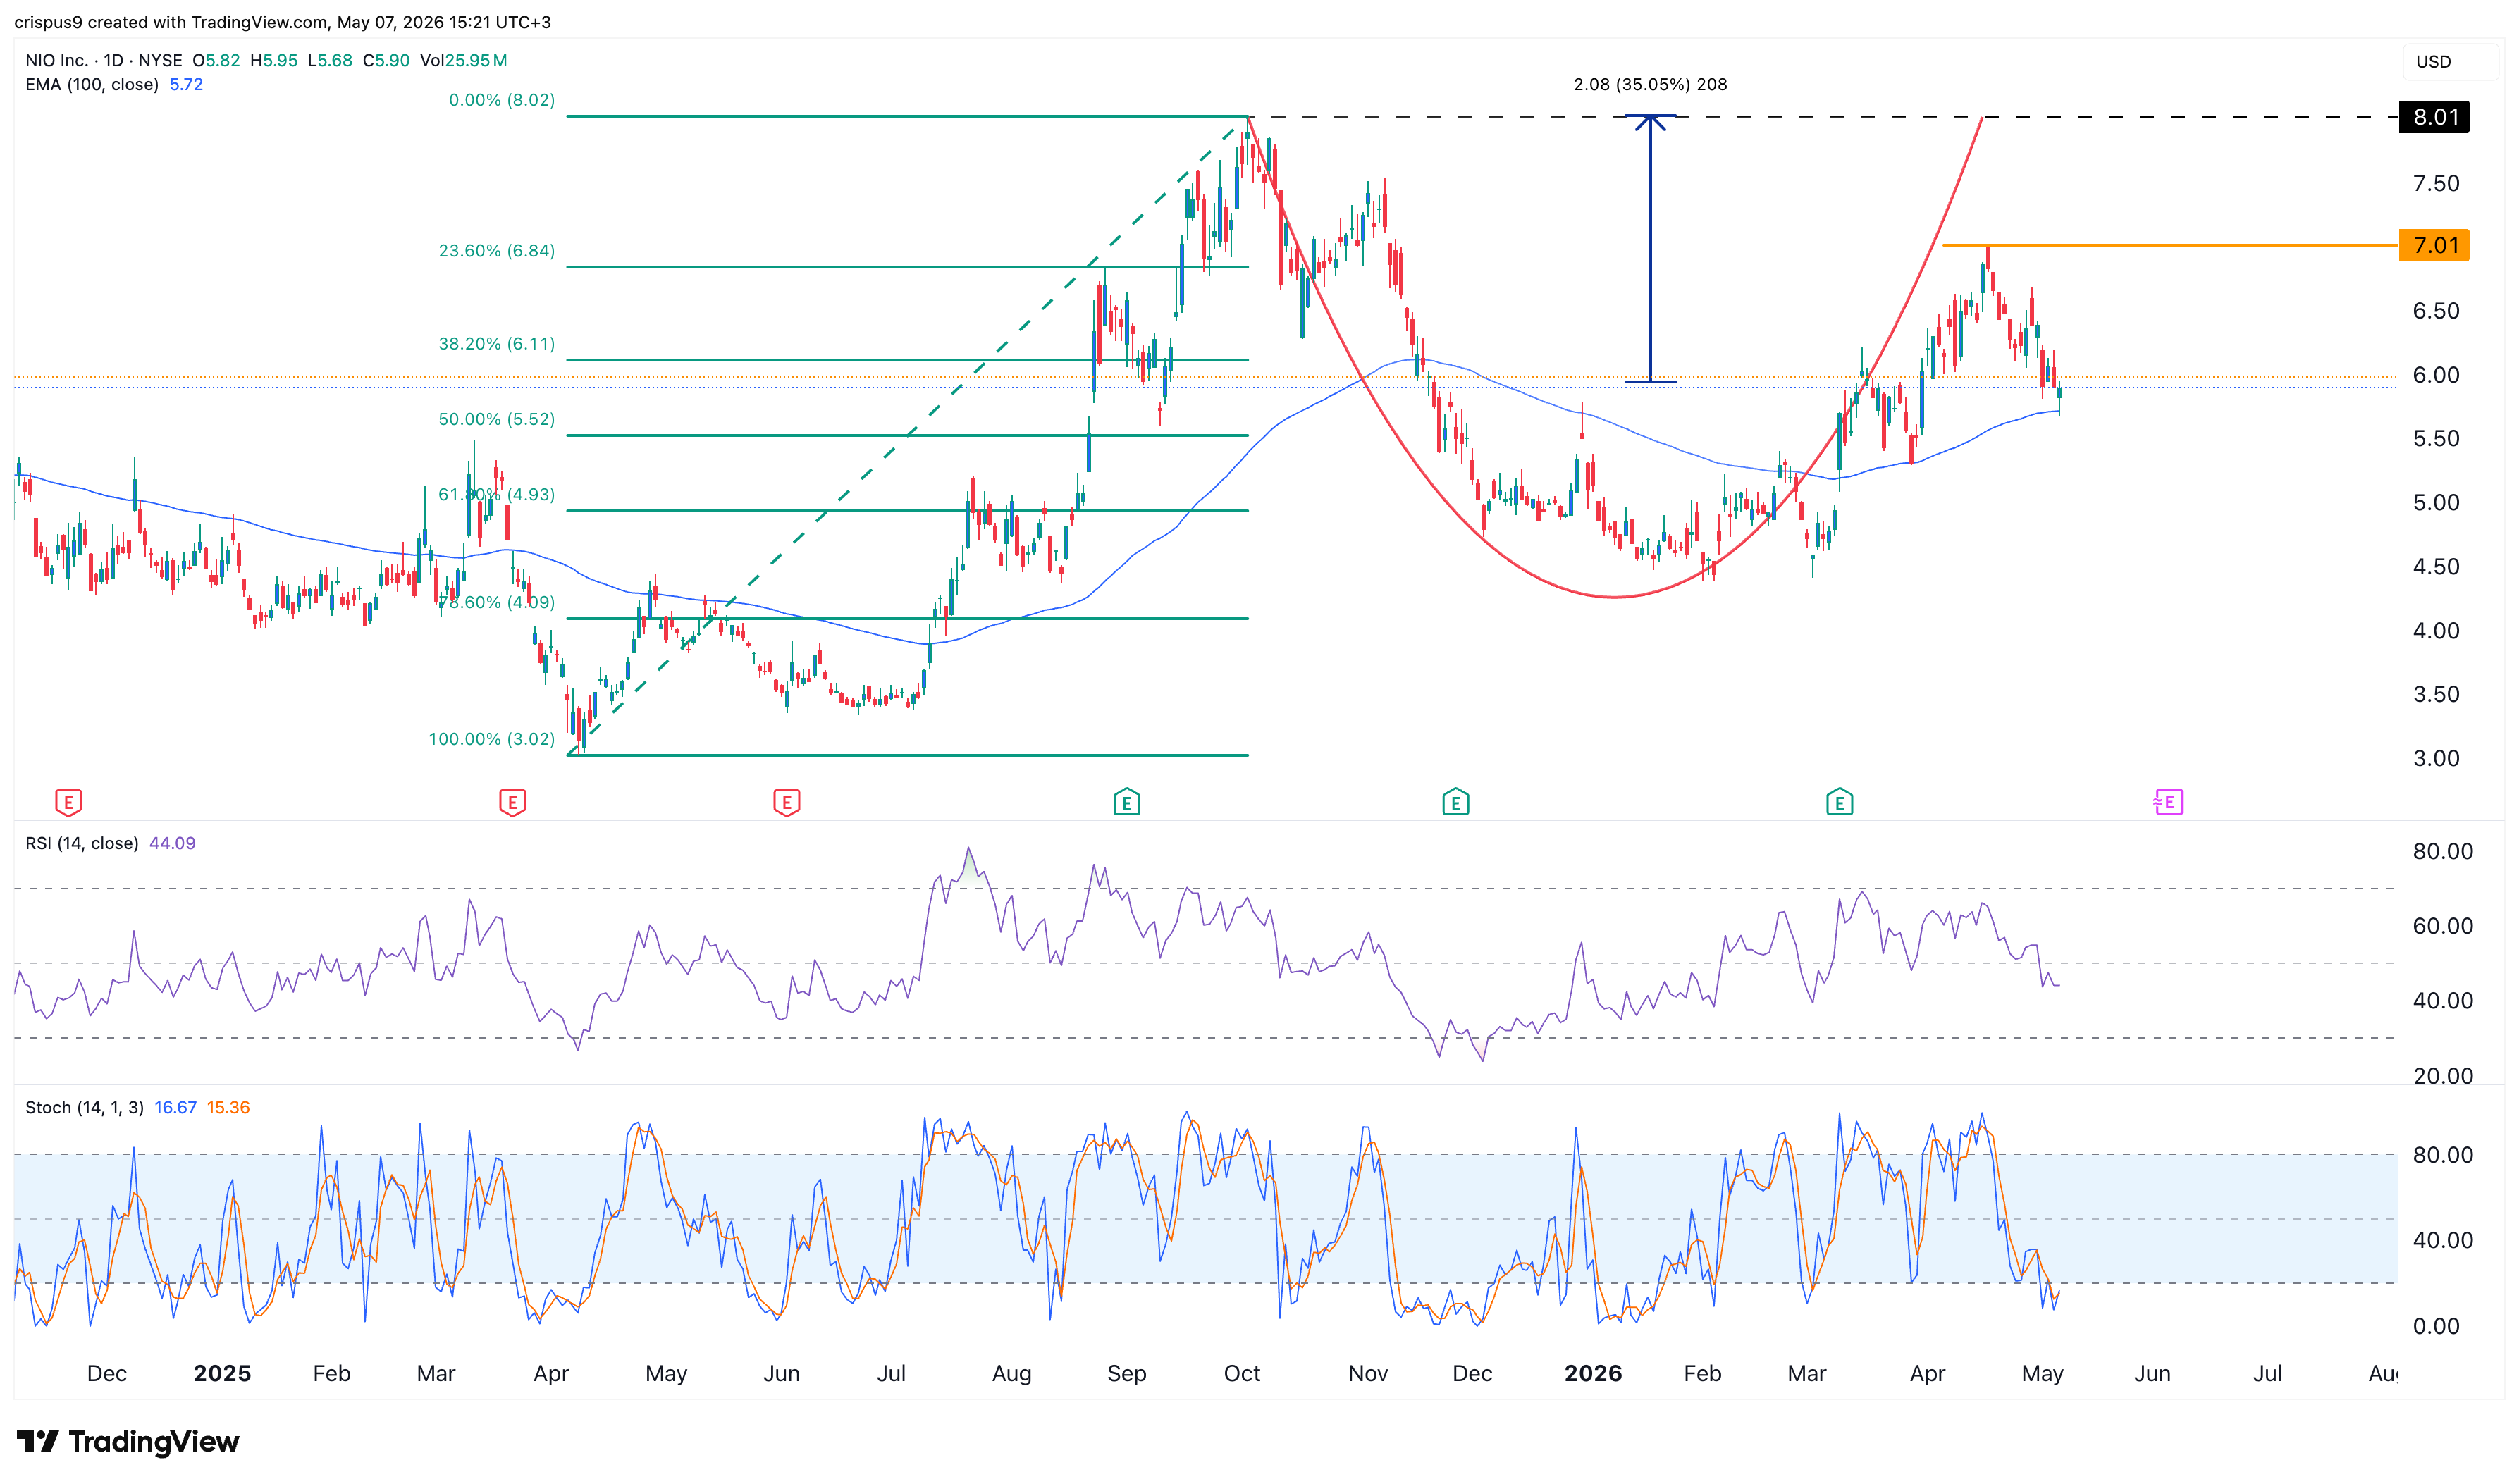Click the RSI (14, close) indicator label

click(x=82, y=844)
